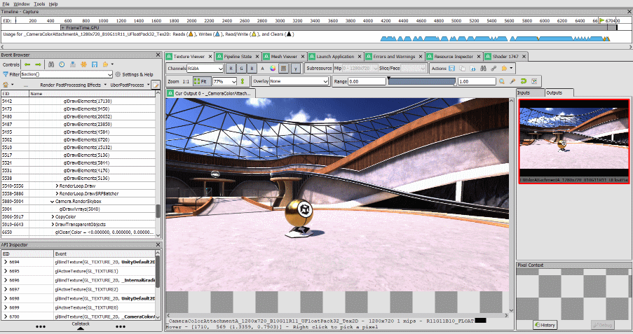Open the Window menu
633x334 pixels.
coord(22,4)
